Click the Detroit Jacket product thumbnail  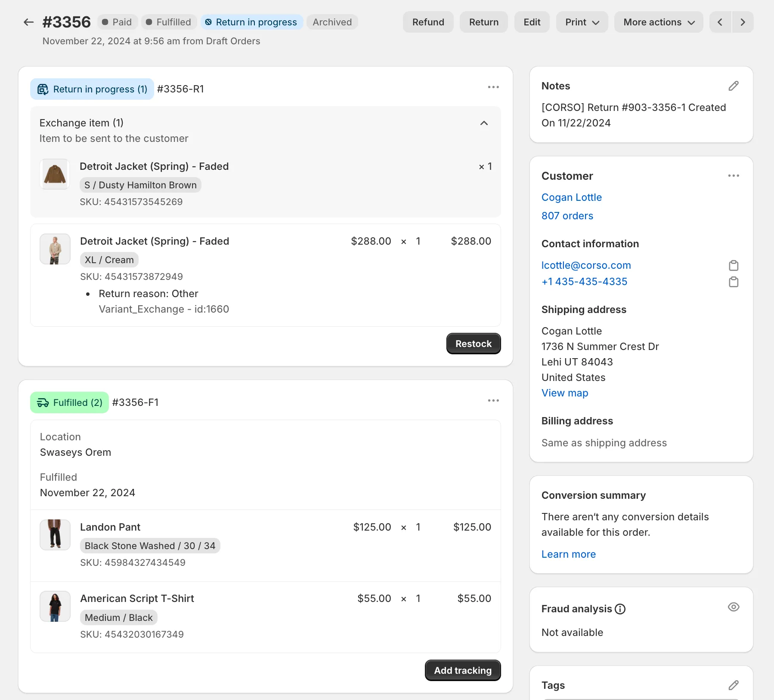click(55, 174)
